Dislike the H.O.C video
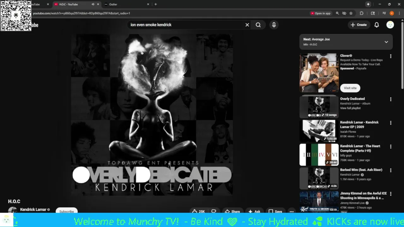 pyautogui.click(x=214, y=211)
